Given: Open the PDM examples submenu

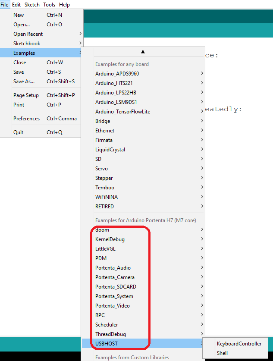Looking at the screenshot, I should [143, 258].
